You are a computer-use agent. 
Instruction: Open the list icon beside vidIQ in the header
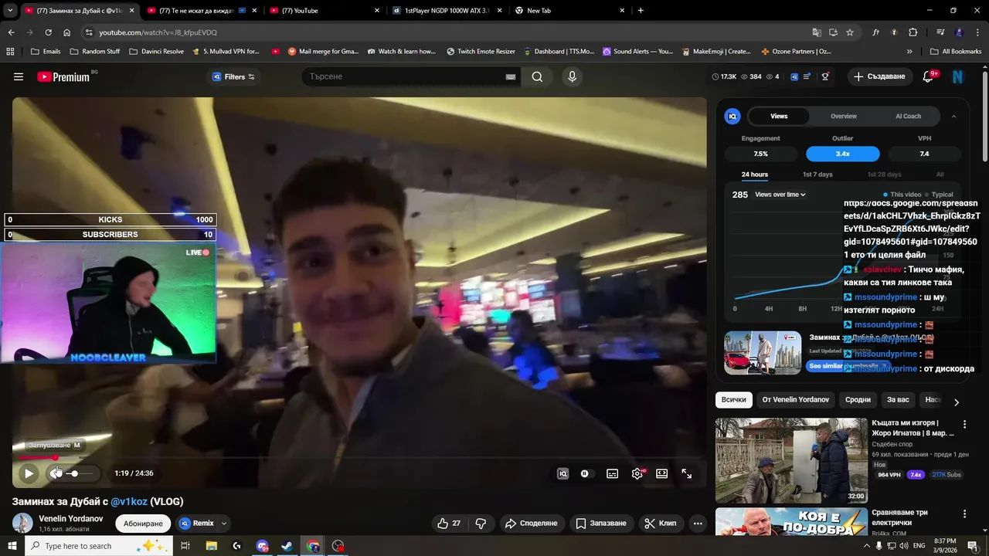[807, 76]
